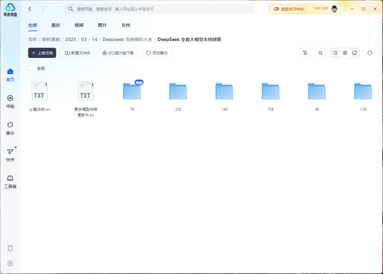Switch to the 最近 tab
The width and height of the screenshot is (383, 274).
pyautogui.click(x=56, y=25)
